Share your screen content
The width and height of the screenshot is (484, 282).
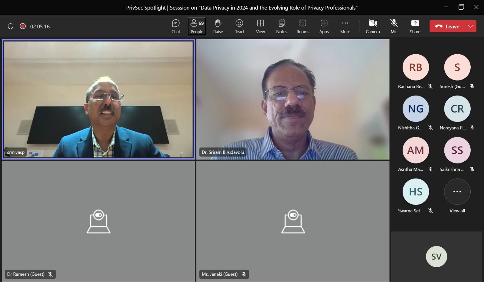[415, 26]
